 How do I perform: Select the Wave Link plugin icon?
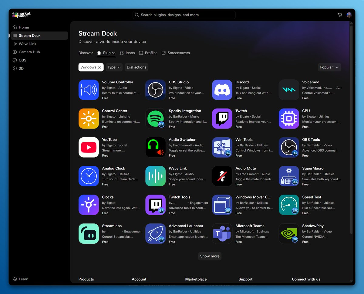[155, 176]
